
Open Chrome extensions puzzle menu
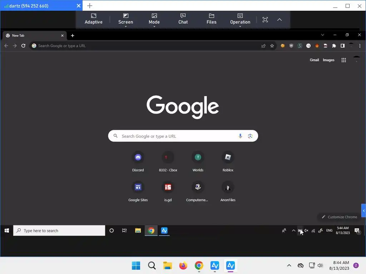click(334, 46)
